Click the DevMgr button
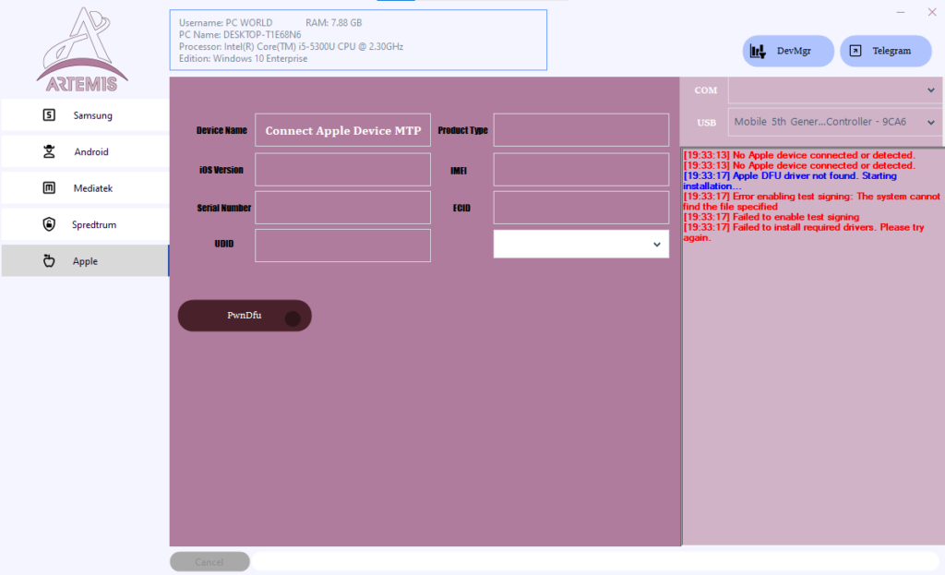 click(788, 51)
